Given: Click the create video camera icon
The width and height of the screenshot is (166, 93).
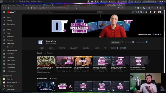Looking at the screenshot, I should [146, 12].
